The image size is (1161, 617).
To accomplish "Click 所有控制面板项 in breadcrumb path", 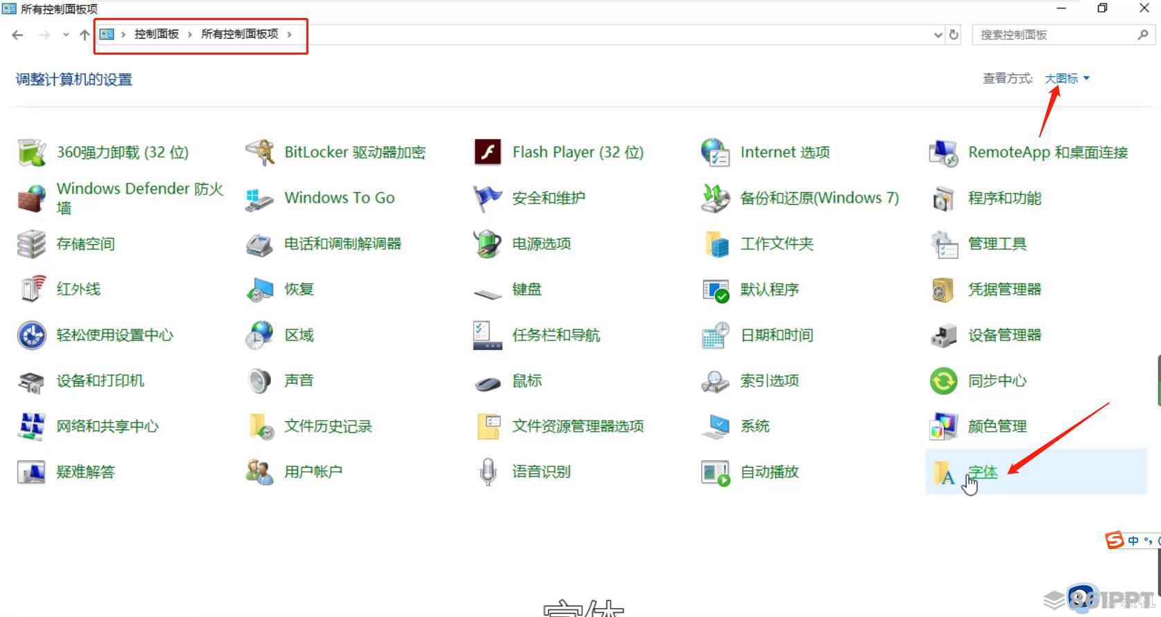I will (240, 34).
